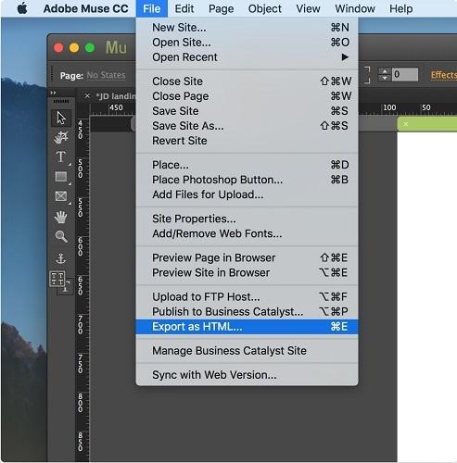Select the Rectangle Frame placeholder tool
457x463 pixels.
61,196
